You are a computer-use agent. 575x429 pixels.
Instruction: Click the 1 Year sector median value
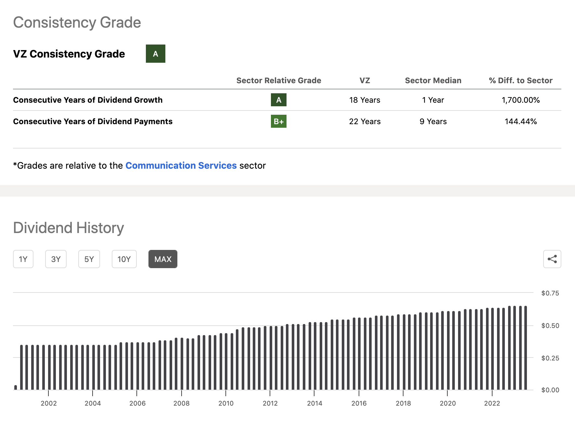(433, 100)
